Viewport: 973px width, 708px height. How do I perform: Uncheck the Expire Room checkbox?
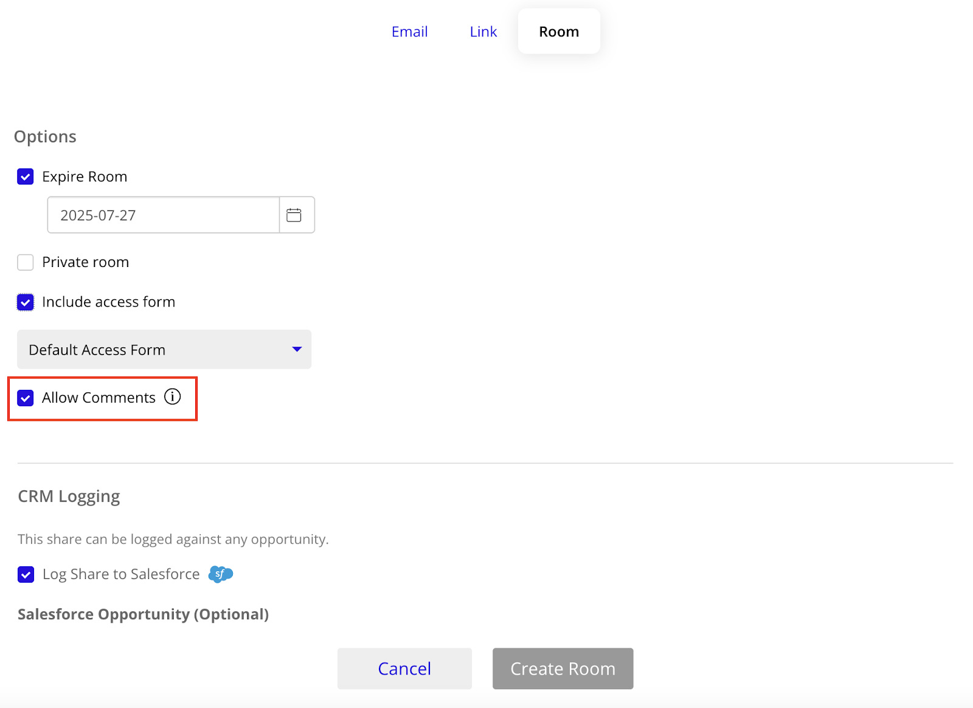26,177
